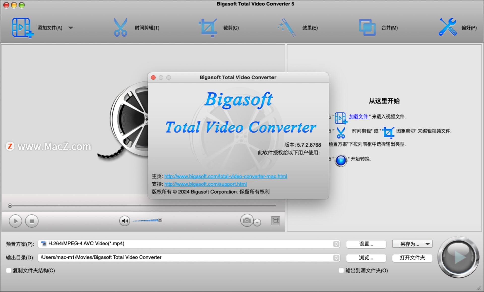Enable 输出到源文件夹(O) checkbox
The image size is (484, 292).
click(x=341, y=270)
